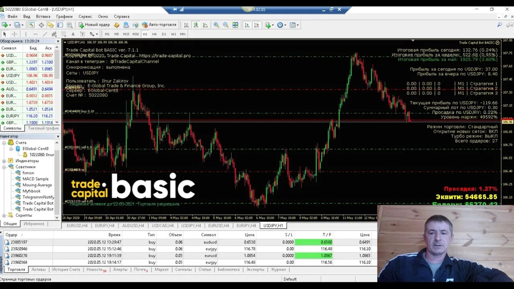This screenshot has height=289, width=514.
Task: Switch timeframe to H4
Action: (154, 34)
